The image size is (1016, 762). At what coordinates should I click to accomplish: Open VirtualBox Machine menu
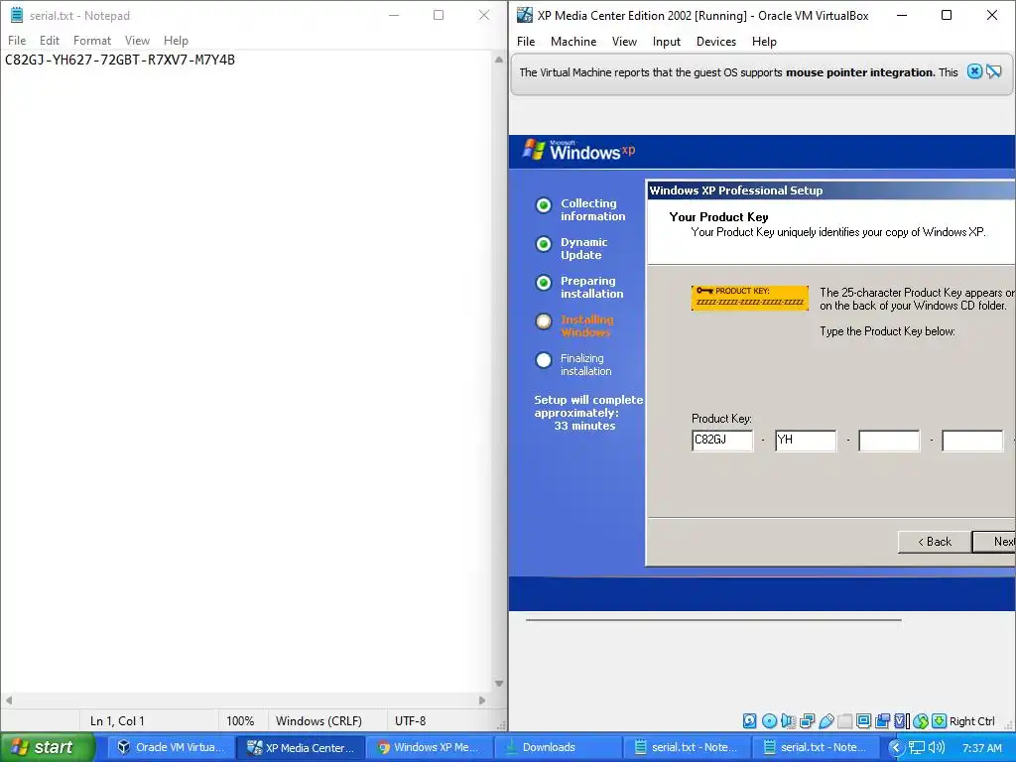coord(573,42)
